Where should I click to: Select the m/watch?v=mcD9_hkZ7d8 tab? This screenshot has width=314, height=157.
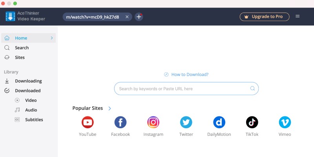click(x=97, y=17)
